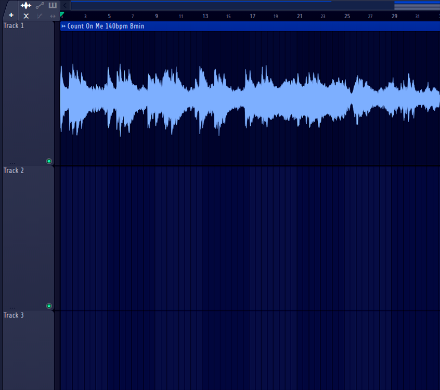This screenshot has width=440, height=390.
Task: Click bar 17 on the timeline ruler
Action: pos(252,16)
